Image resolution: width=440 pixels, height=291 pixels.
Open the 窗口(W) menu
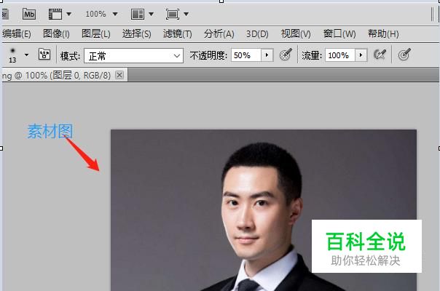pyautogui.click(x=339, y=34)
